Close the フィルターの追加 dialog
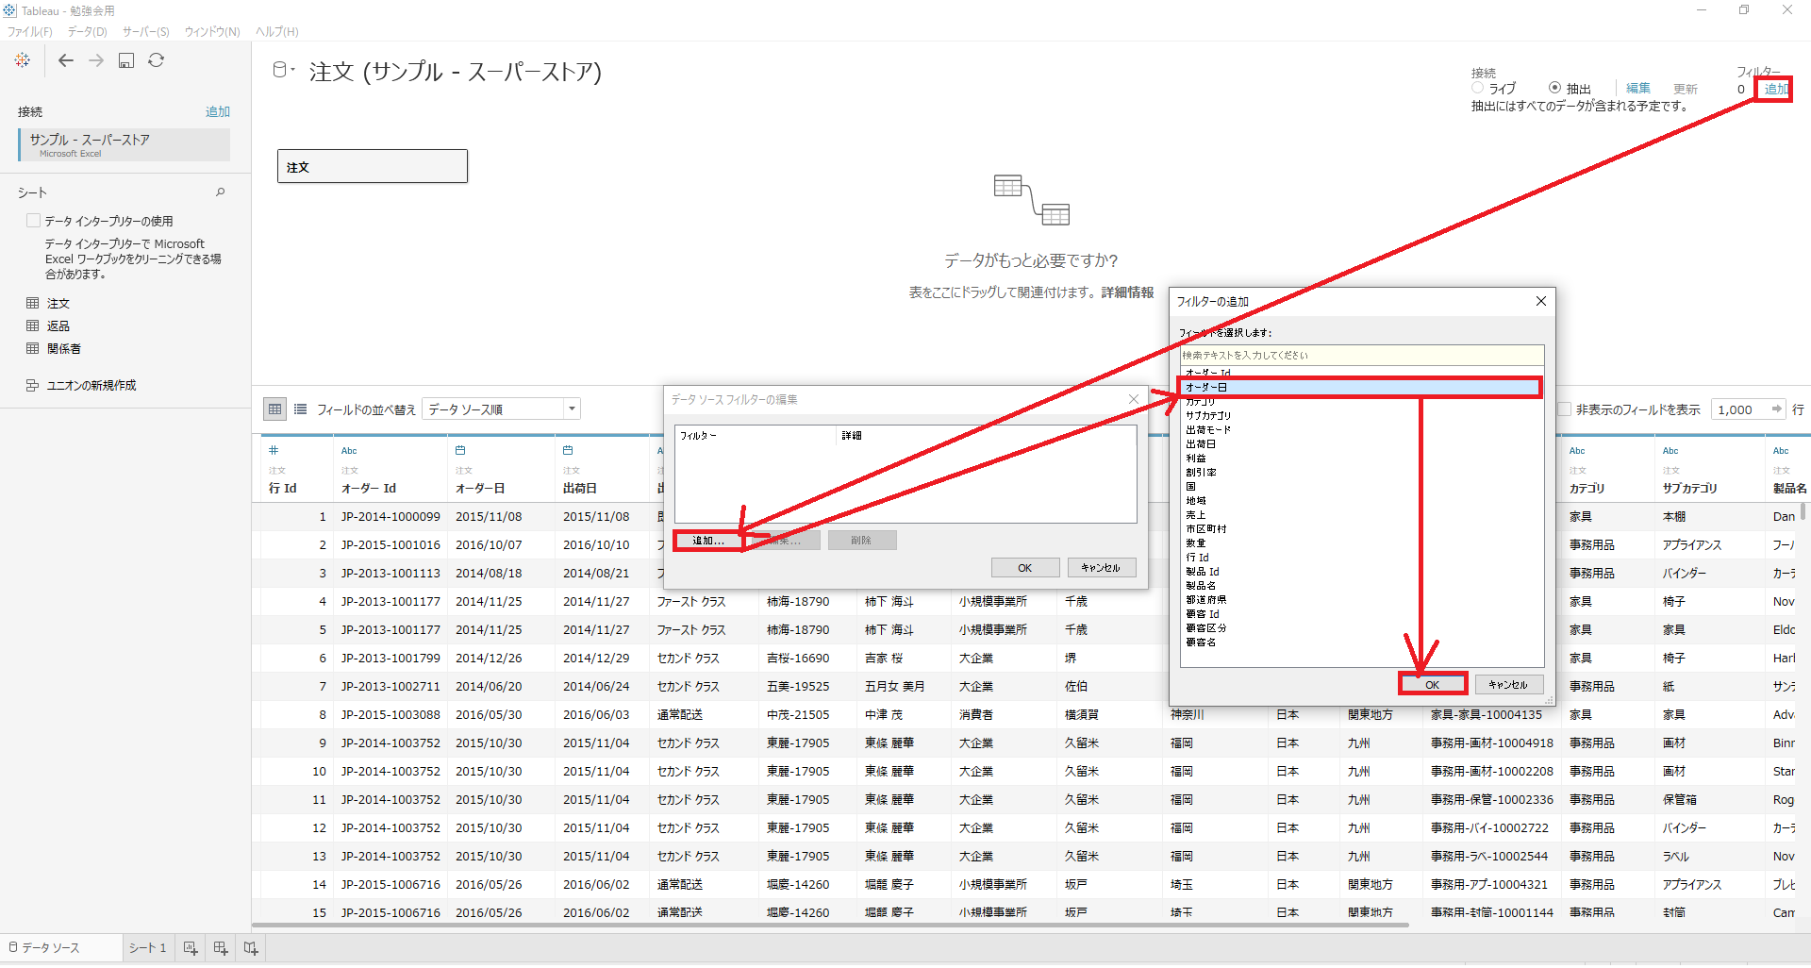This screenshot has width=1811, height=968. point(1541,302)
